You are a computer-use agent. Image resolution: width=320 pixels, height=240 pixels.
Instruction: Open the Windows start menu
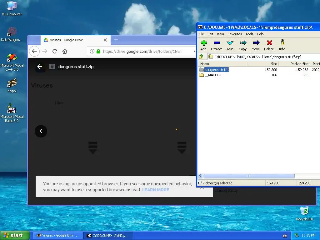[x=15, y=235]
